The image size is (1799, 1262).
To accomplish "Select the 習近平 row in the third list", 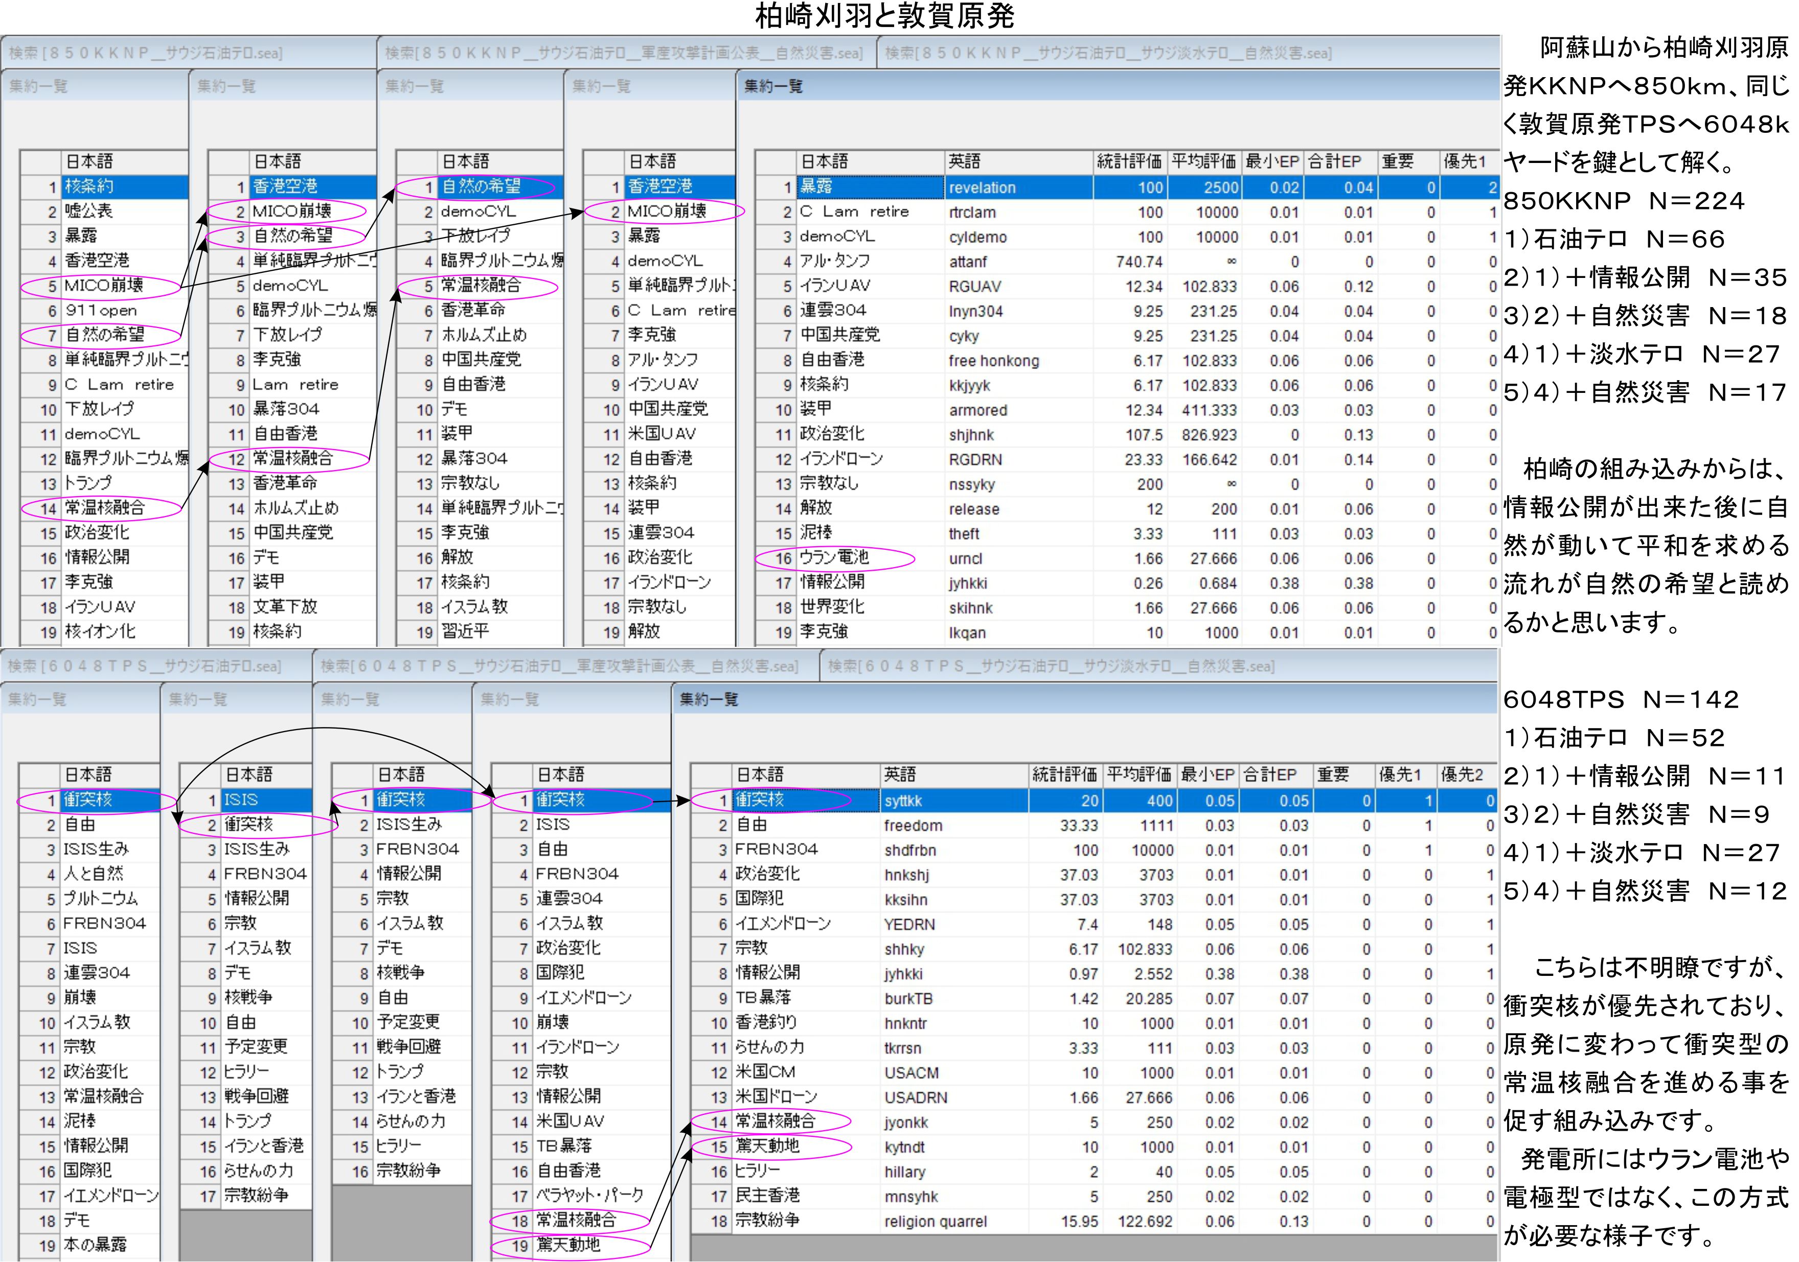I will coord(465,631).
